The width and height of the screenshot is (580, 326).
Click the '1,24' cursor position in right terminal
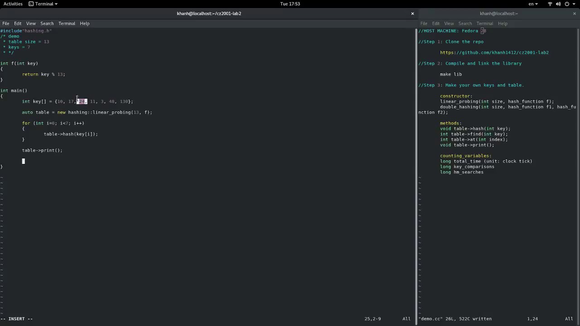click(532, 319)
